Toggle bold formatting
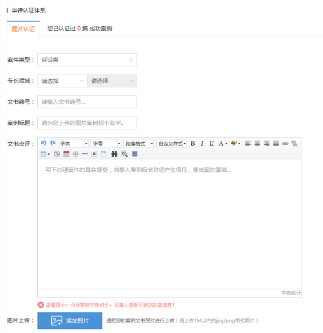This screenshot has height=333, width=323. (x=193, y=143)
